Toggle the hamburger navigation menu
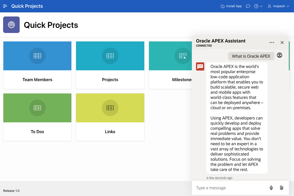 click(x=5, y=6)
